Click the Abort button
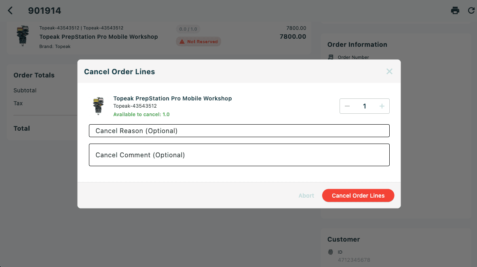 coord(306,196)
